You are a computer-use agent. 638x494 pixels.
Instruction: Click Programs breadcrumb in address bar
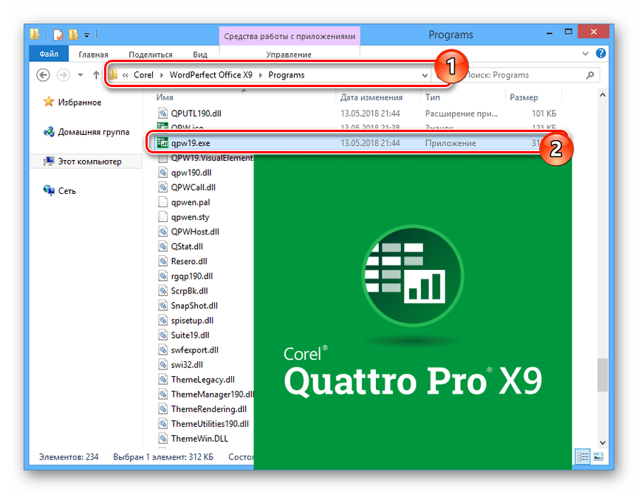(x=287, y=75)
